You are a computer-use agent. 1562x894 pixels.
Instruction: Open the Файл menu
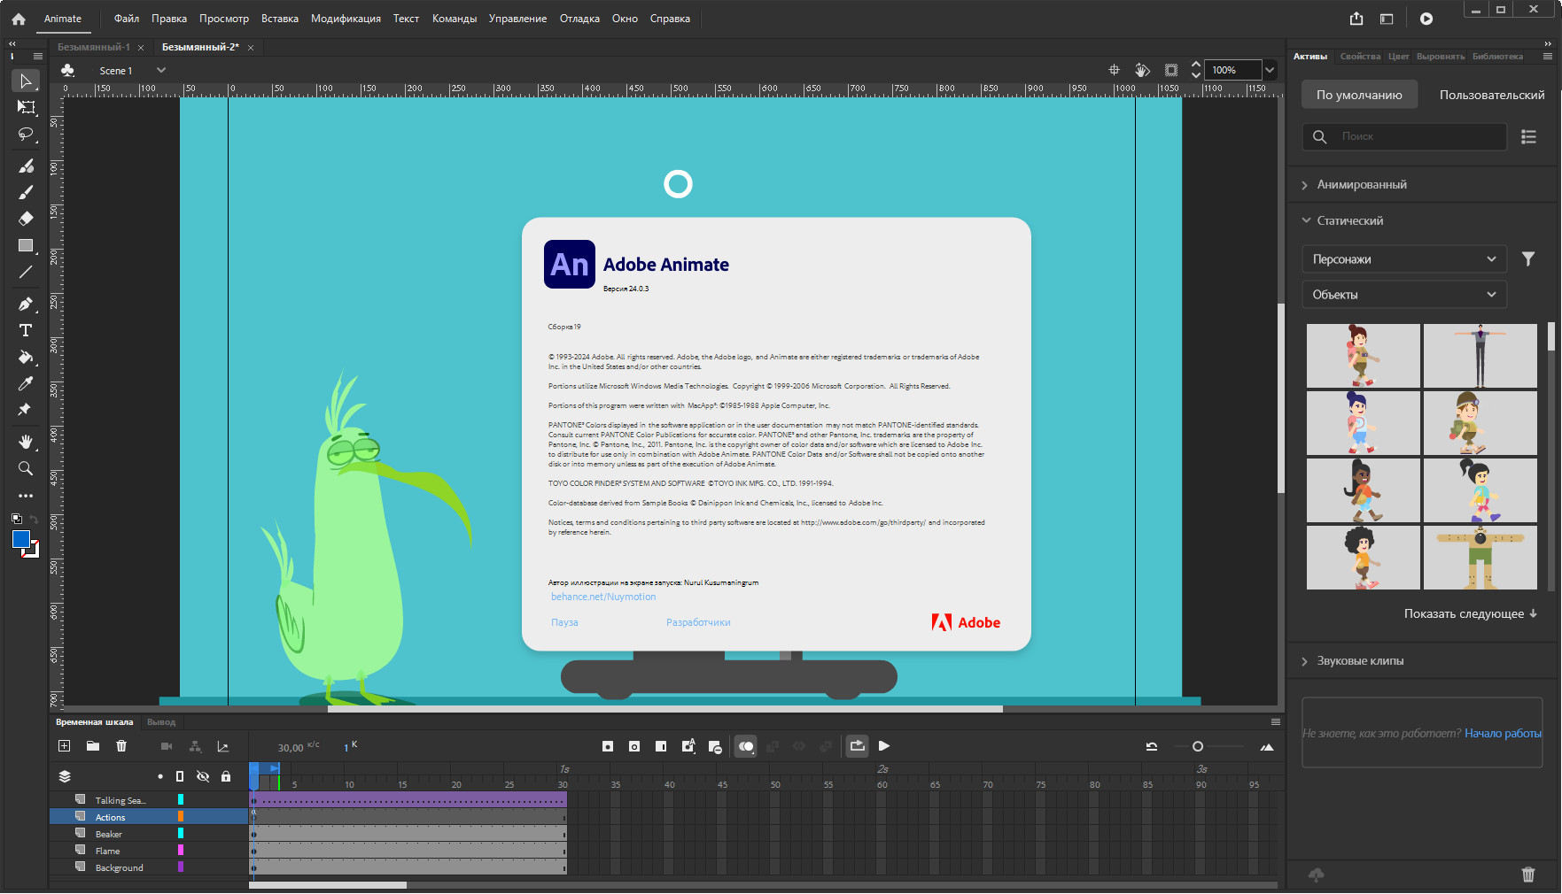pyautogui.click(x=127, y=19)
